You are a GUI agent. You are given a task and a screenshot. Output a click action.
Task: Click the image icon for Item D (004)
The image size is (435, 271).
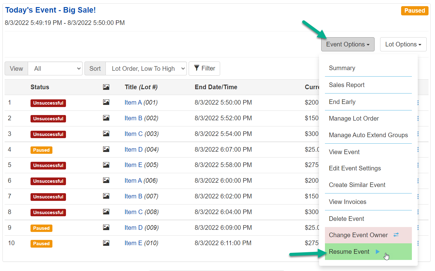coord(106,149)
